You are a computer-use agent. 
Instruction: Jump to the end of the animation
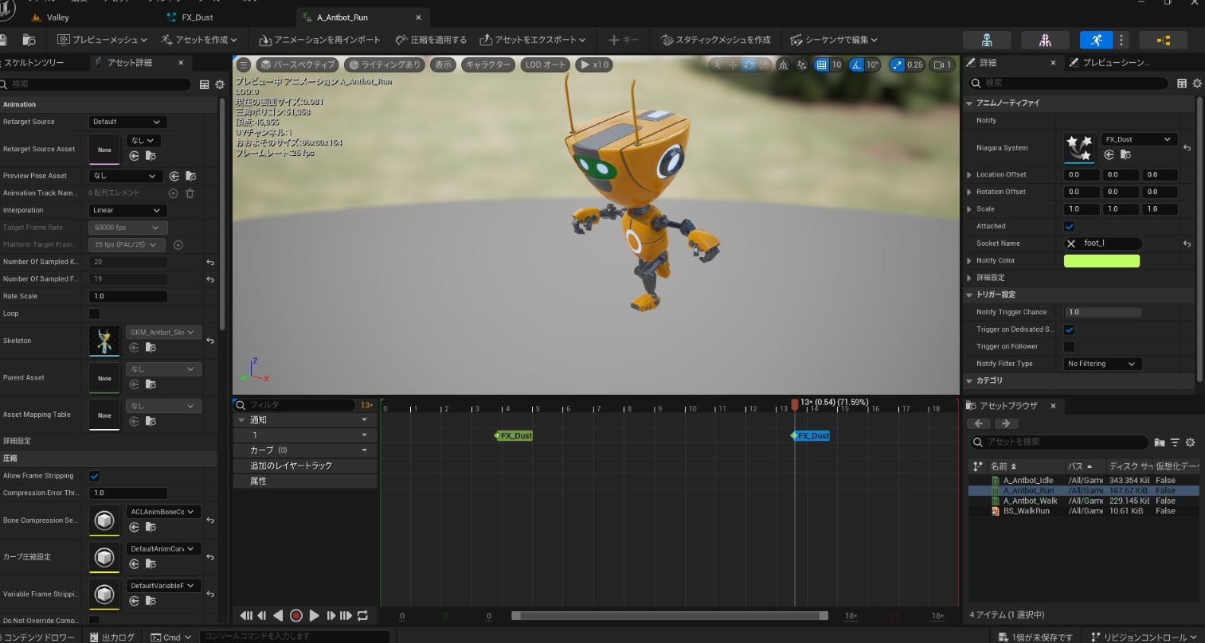[x=346, y=616]
